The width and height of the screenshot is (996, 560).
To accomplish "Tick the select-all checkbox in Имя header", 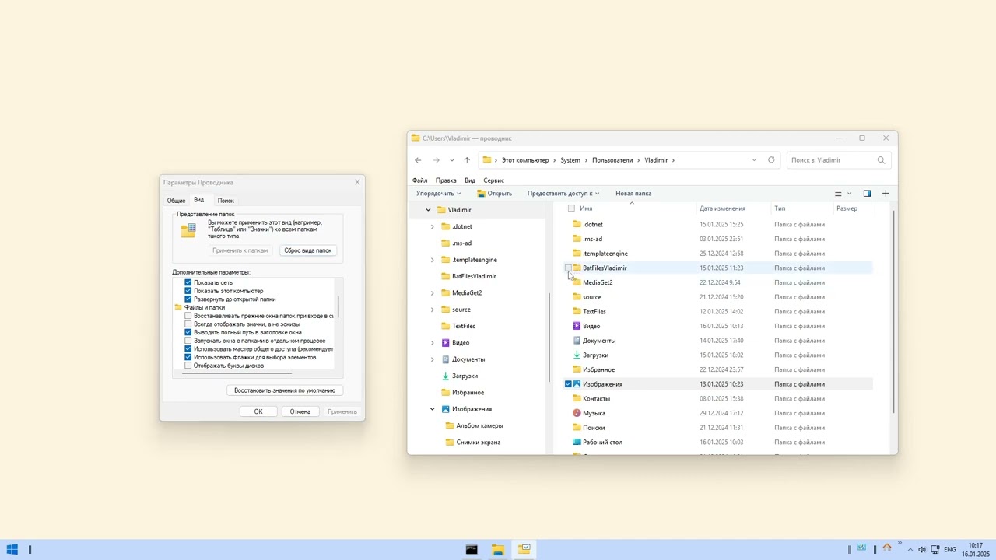I will [x=571, y=208].
